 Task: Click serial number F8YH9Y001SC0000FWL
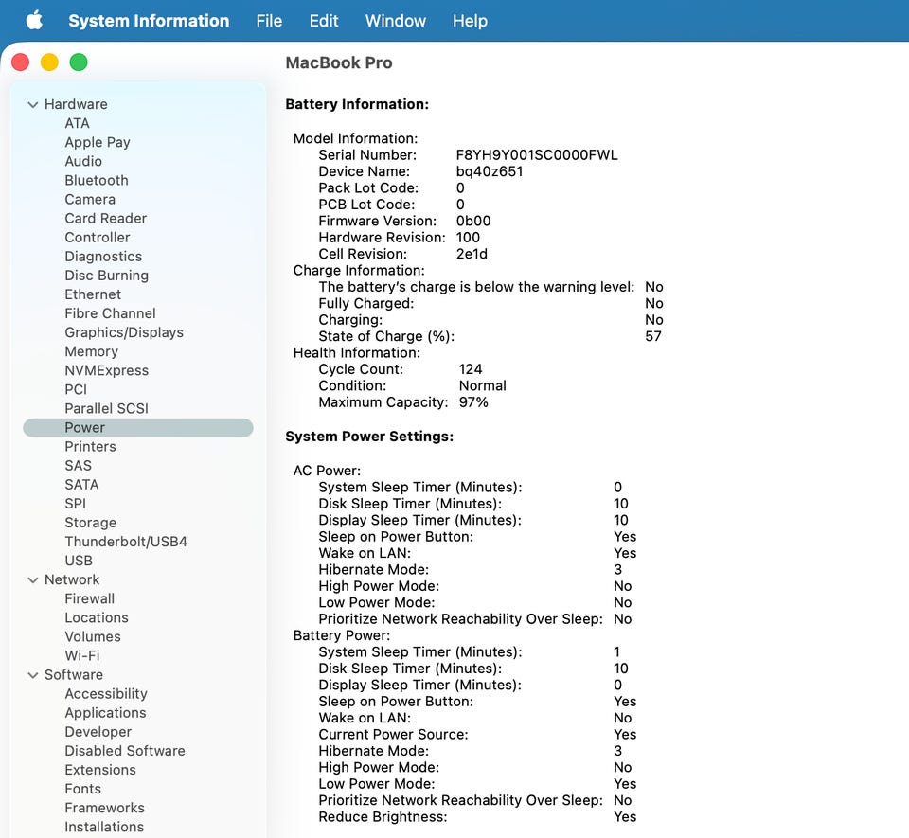[x=537, y=155]
